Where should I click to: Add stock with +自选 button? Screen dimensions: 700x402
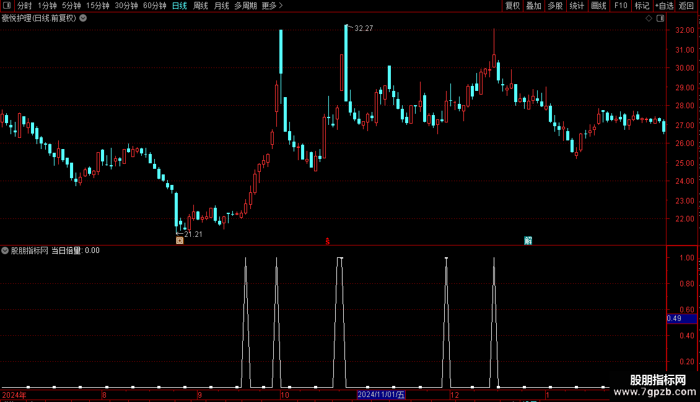[664, 6]
